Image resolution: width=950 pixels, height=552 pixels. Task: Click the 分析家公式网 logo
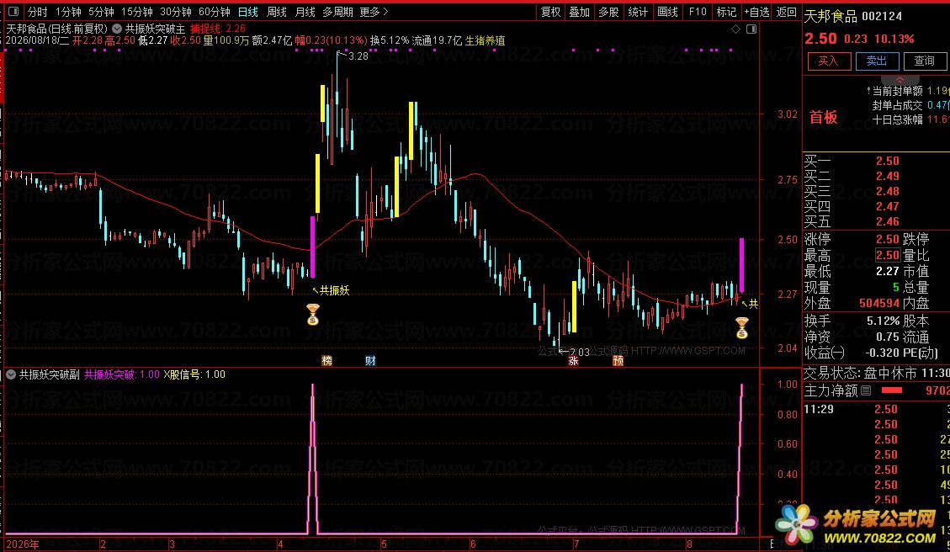(x=856, y=525)
